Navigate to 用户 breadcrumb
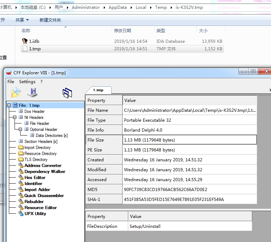The image size is (271, 242). 58,7
